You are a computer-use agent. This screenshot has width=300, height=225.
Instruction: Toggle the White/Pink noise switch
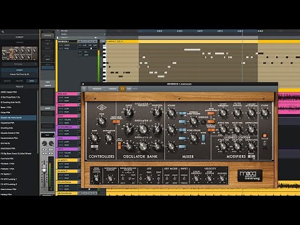pos(203,137)
